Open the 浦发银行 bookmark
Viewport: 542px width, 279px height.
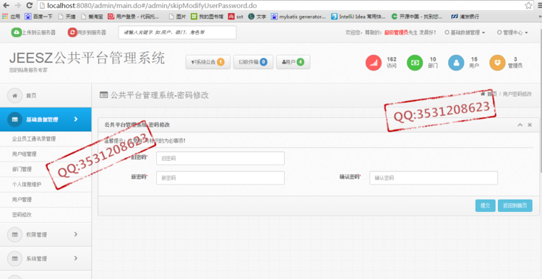click(x=465, y=16)
